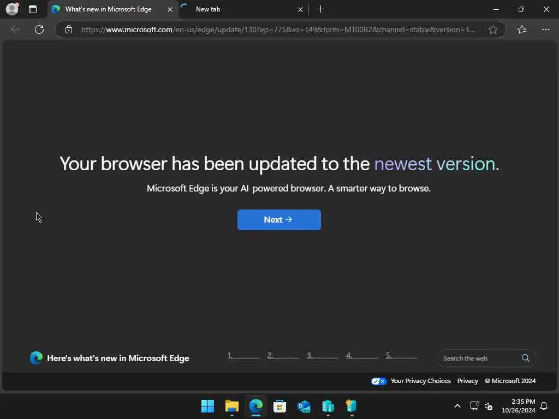Close the What's new in Microsoft Edge tab
Image resolution: width=559 pixels, height=419 pixels.
(170, 10)
